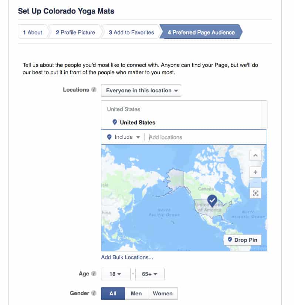Open Everyone in this location dropdown

[x=141, y=90]
